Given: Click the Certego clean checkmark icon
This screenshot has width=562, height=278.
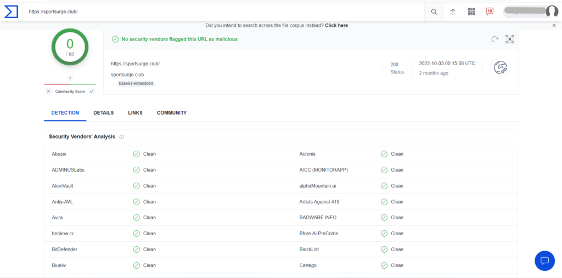Looking at the screenshot, I should pyautogui.click(x=384, y=265).
